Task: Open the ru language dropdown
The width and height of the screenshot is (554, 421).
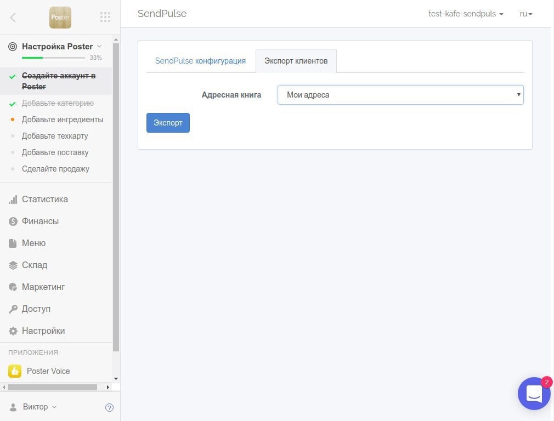Action: coord(525,14)
